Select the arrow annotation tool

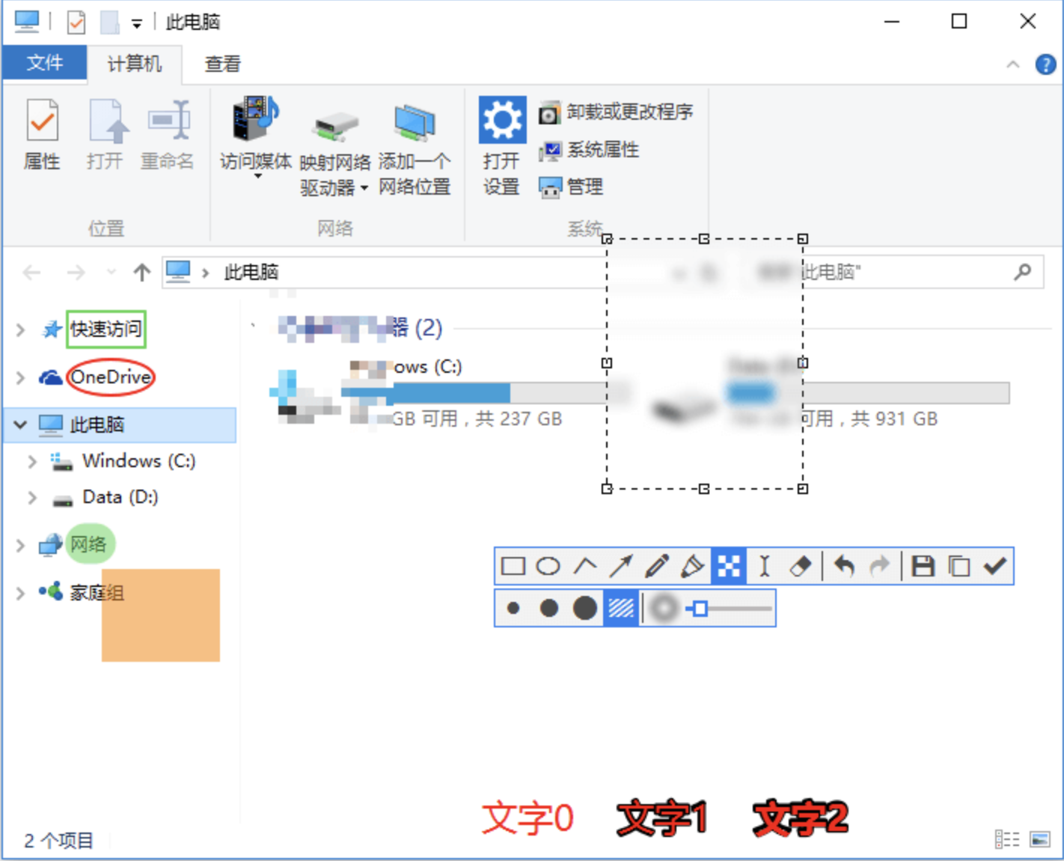click(x=621, y=566)
